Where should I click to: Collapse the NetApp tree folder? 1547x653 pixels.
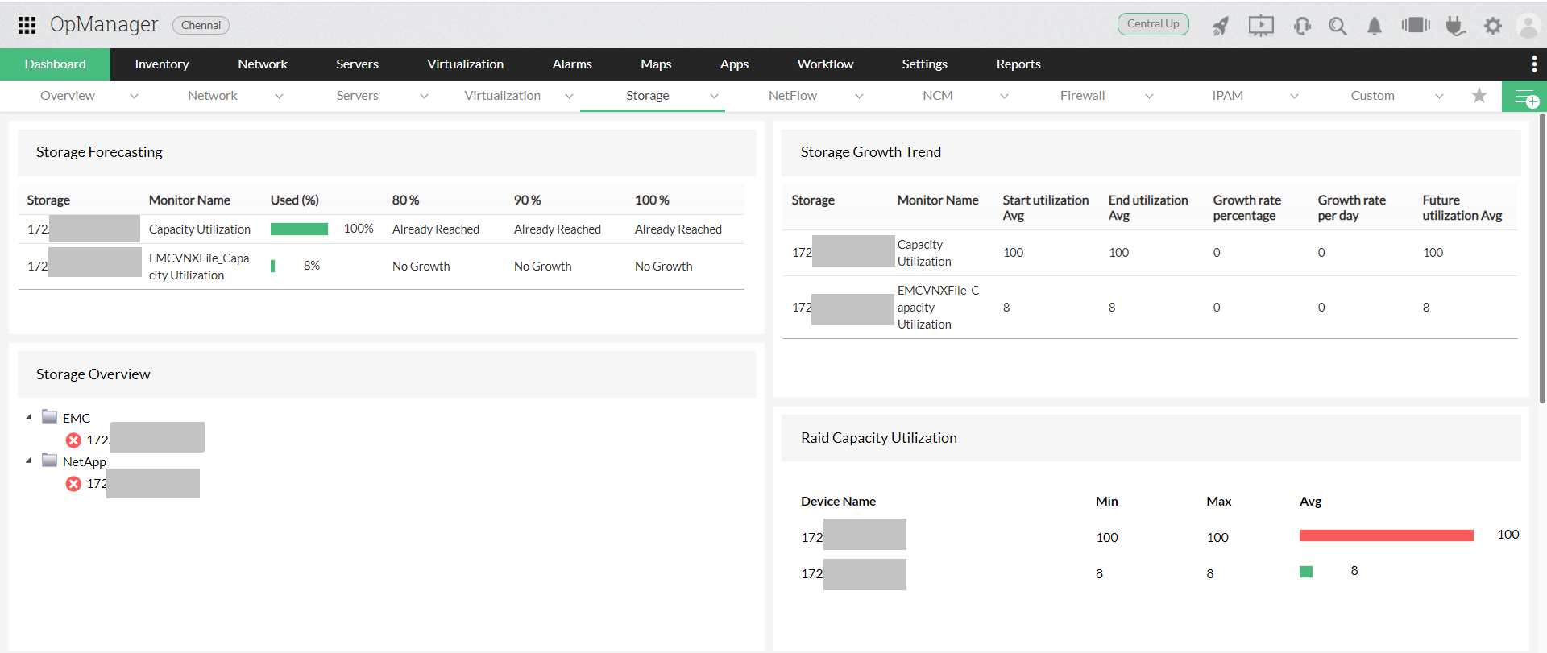click(x=29, y=461)
